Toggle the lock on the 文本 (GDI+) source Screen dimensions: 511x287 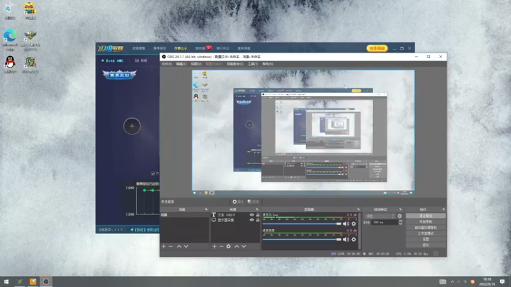(x=258, y=215)
